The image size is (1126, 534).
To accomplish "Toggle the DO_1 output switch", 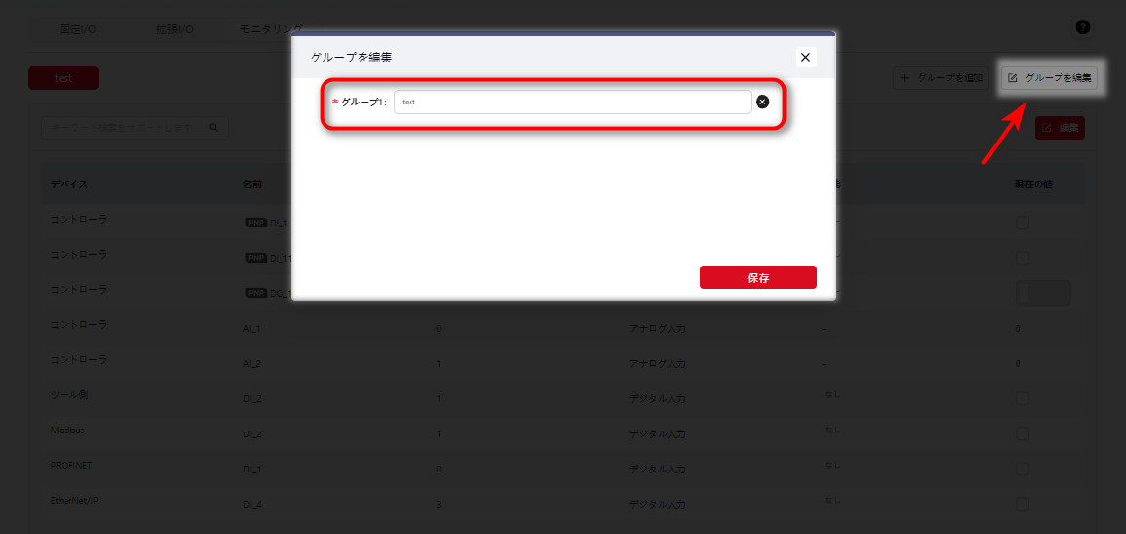I will point(1043,293).
